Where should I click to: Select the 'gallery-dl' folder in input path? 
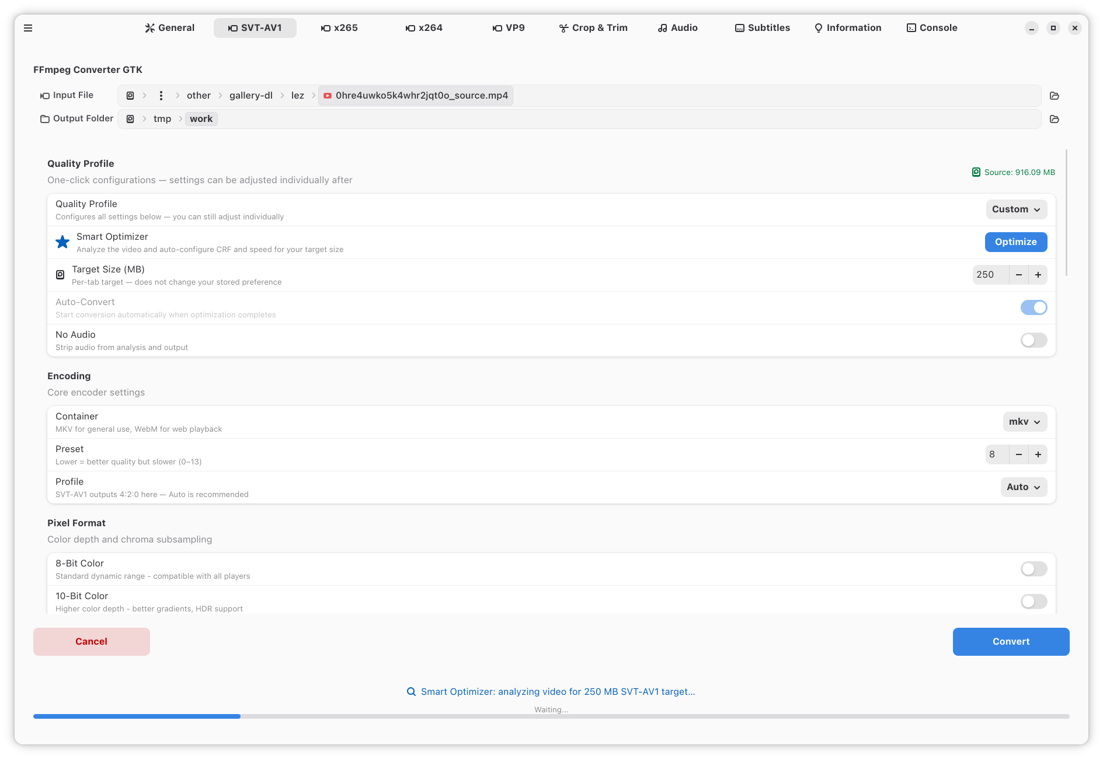pos(251,96)
